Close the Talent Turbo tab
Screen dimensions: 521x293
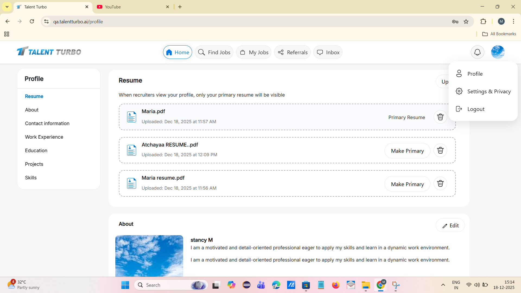pos(87,7)
